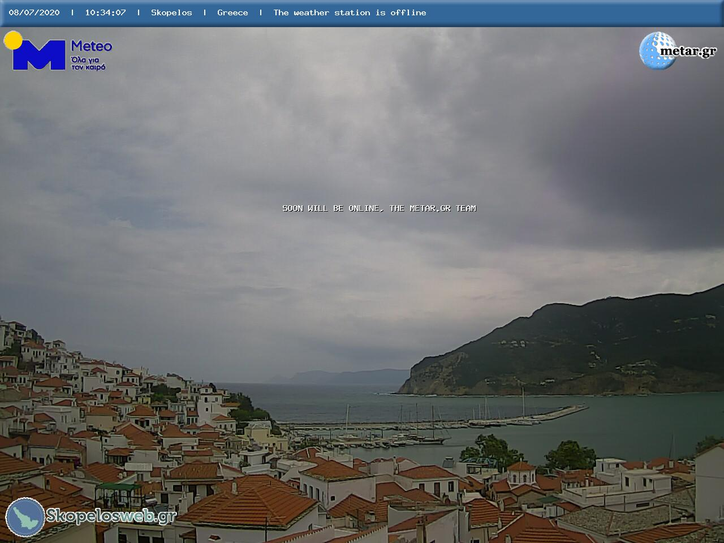Click the Skopelos location text
Image resolution: width=724 pixels, height=543 pixels.
171,12
